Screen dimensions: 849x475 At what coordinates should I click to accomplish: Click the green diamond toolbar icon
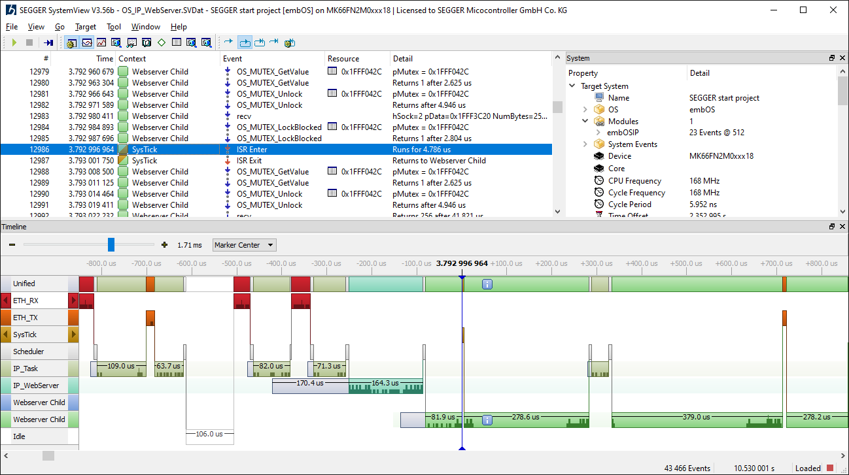click(x=161, y=42)
